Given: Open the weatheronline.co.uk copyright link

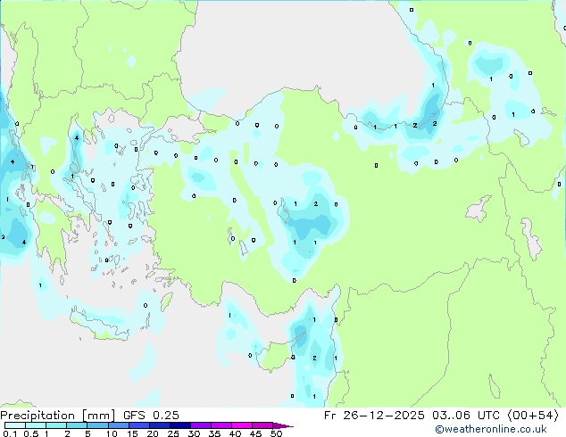Looking at the screenshot, I should 491,430.
